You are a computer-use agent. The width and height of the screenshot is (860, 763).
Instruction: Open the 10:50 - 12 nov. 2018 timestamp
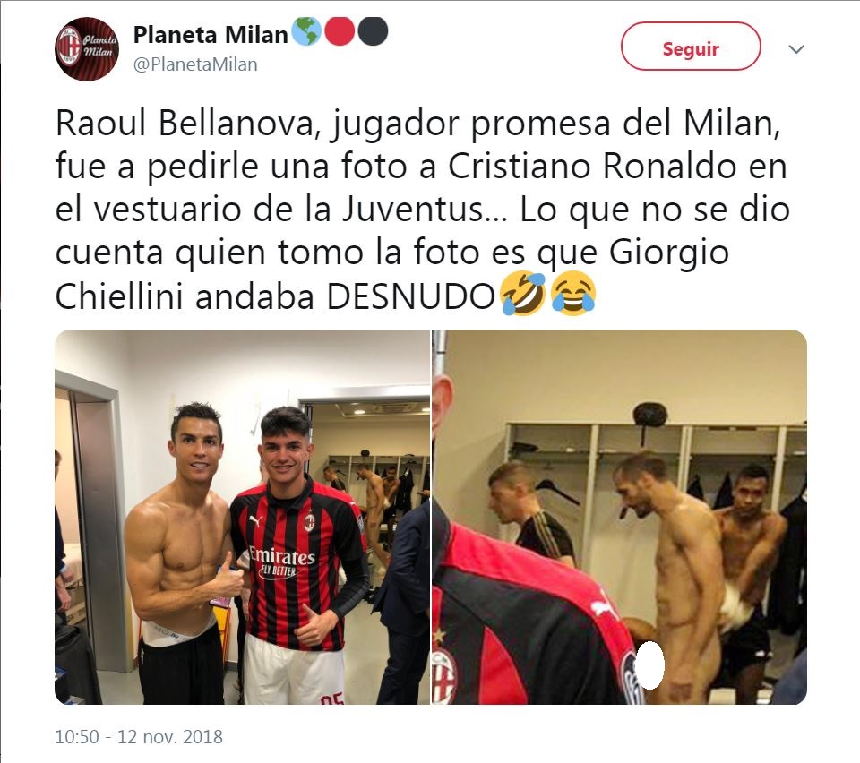pyautogui.click(x=139, y=736)
